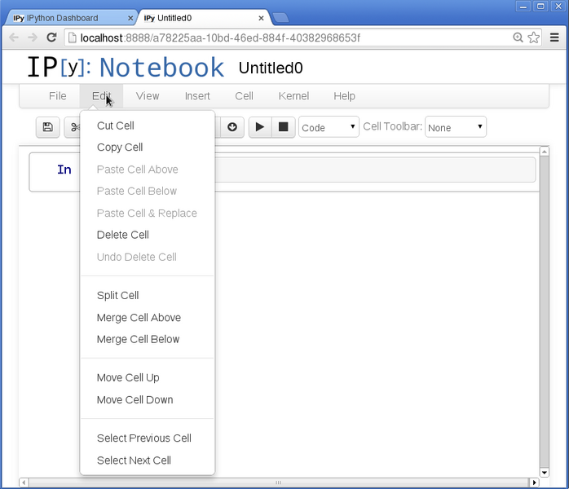Choose Move Cell Down menu entry

coord(148,400)
